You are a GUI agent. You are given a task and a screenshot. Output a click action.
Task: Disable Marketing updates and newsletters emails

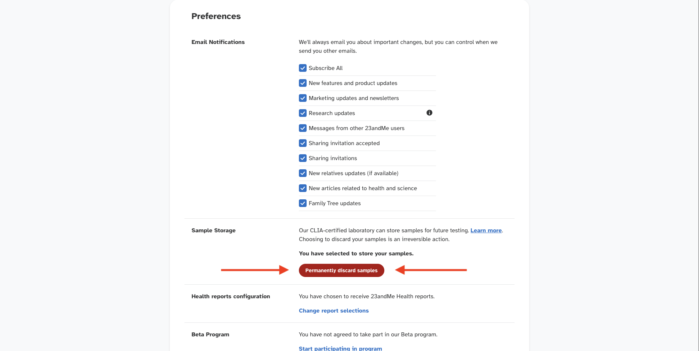pos(303,98)
